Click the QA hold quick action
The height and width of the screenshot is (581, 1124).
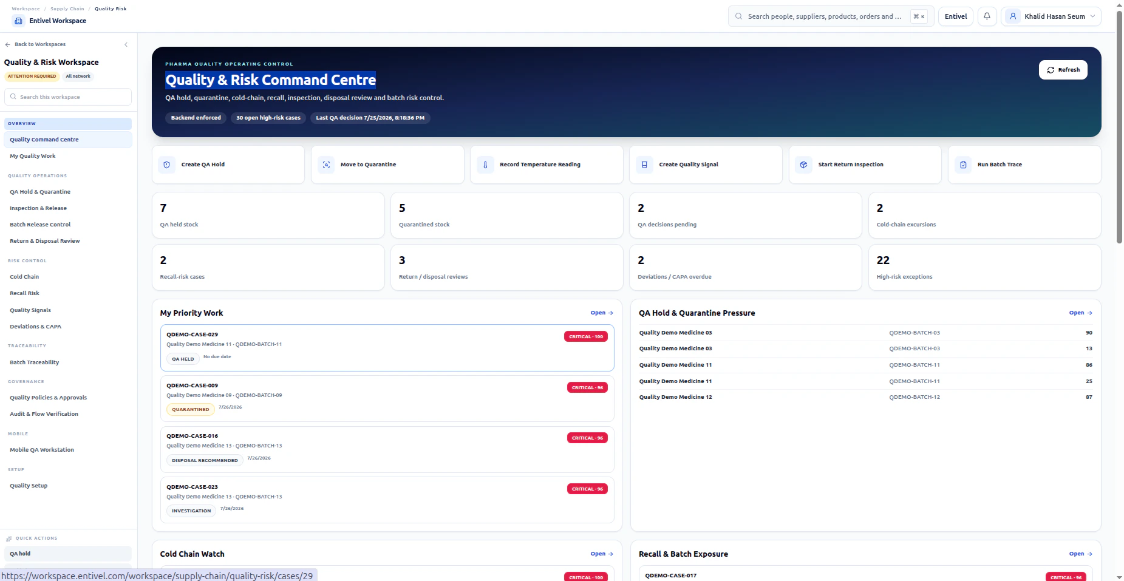coord(68,554)
